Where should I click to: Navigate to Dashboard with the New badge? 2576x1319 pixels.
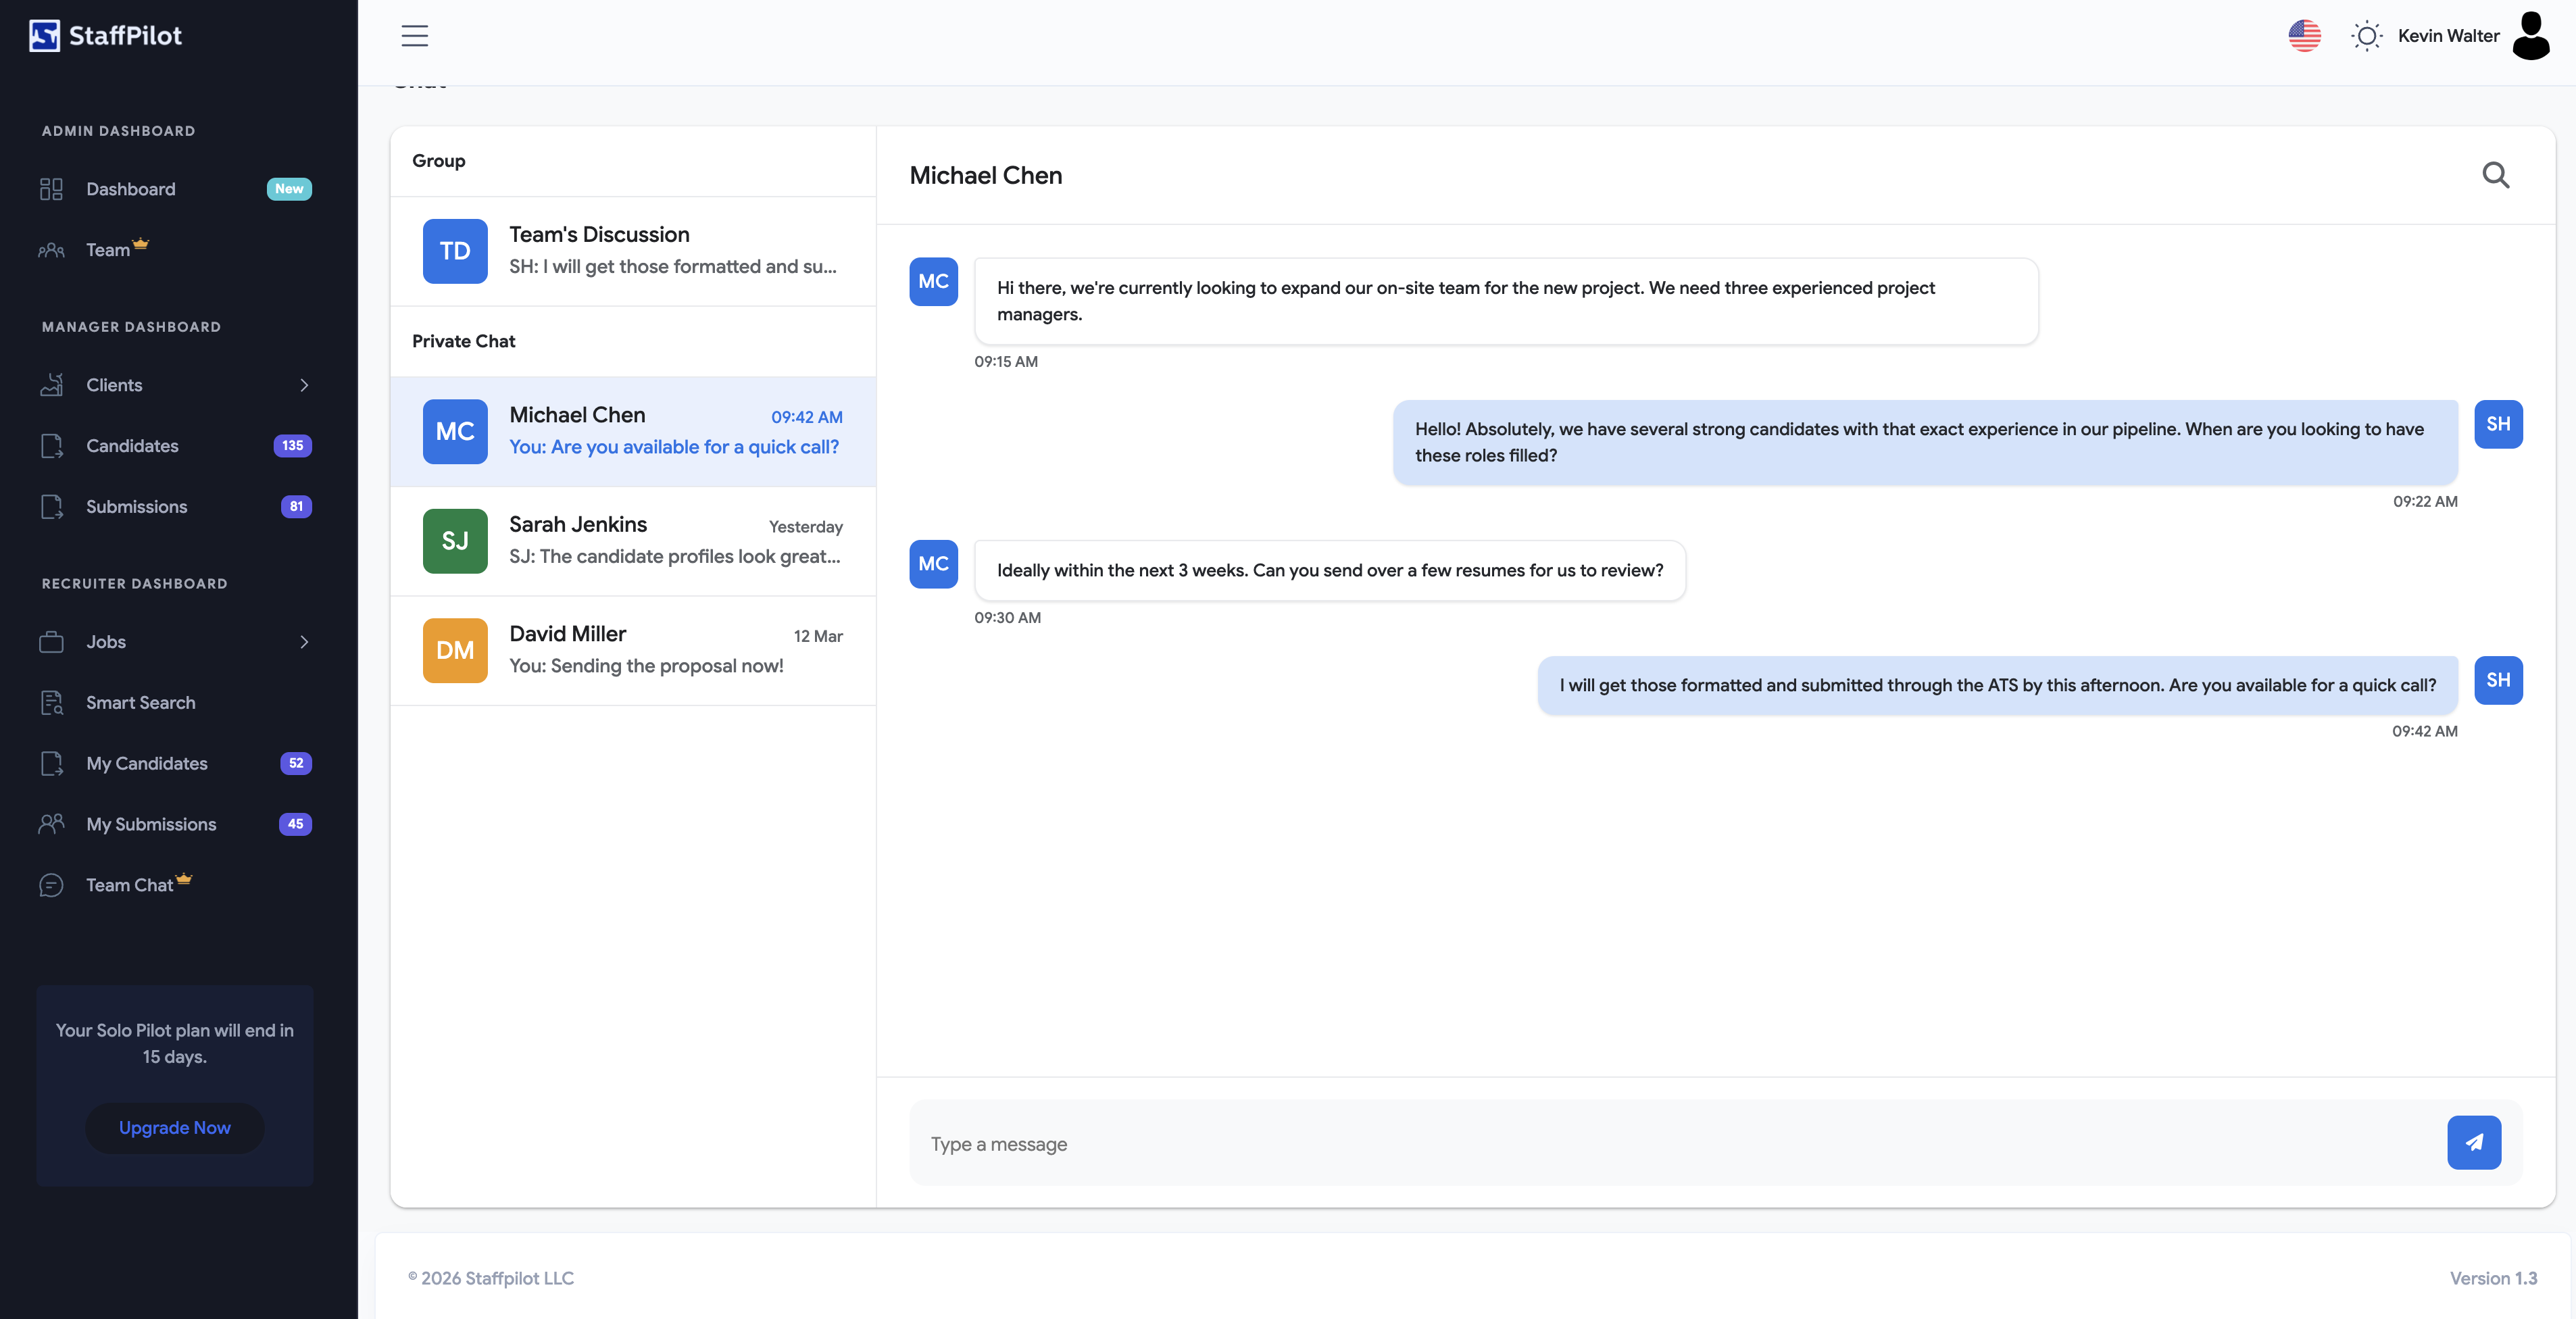click(x=131, y=188)
